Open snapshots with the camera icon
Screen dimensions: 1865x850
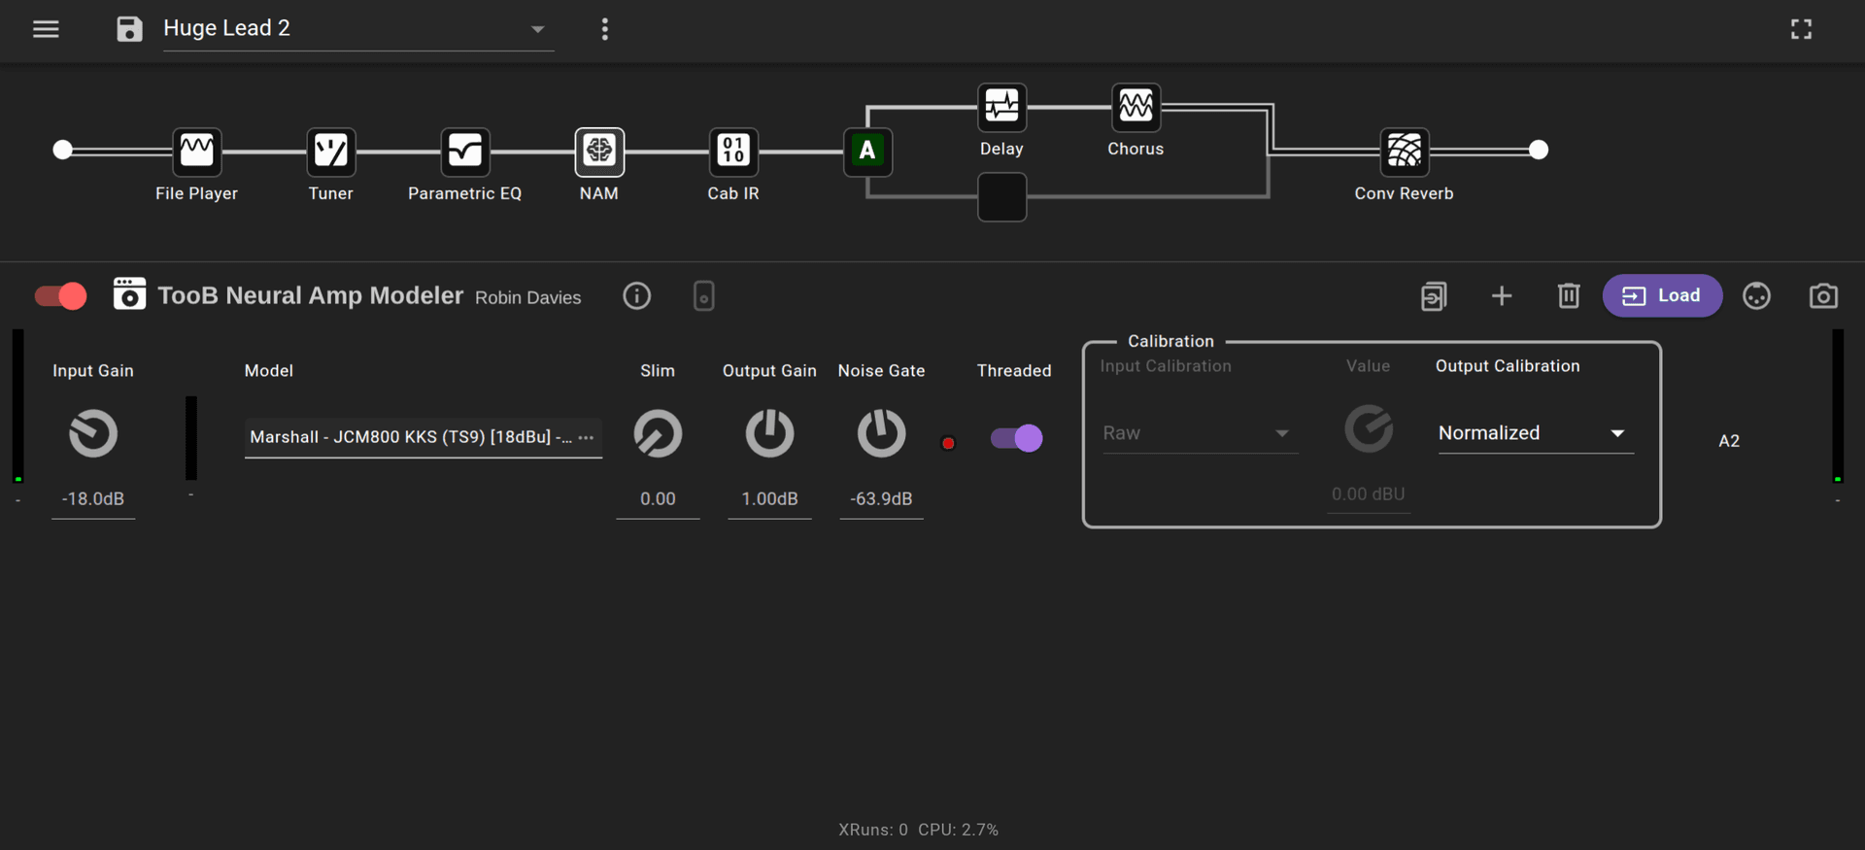click(x=1823, y=296)
